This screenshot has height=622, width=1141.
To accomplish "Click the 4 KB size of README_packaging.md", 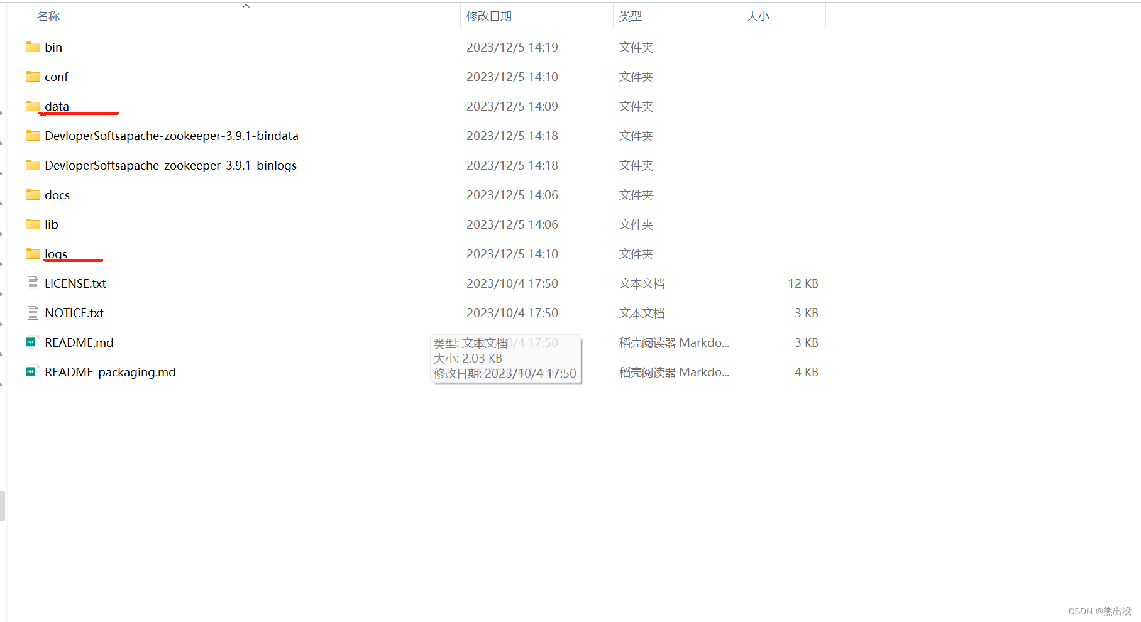I will coord(807,372).
